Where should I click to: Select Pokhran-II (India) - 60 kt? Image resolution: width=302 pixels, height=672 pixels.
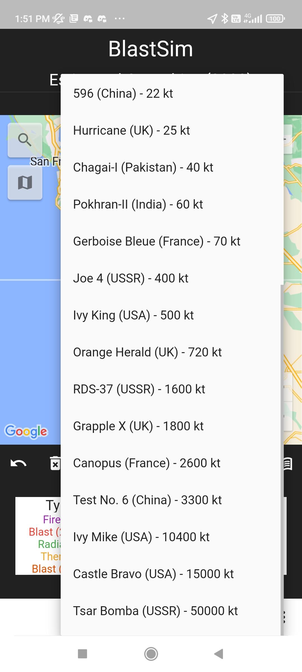tap(138, 204)
